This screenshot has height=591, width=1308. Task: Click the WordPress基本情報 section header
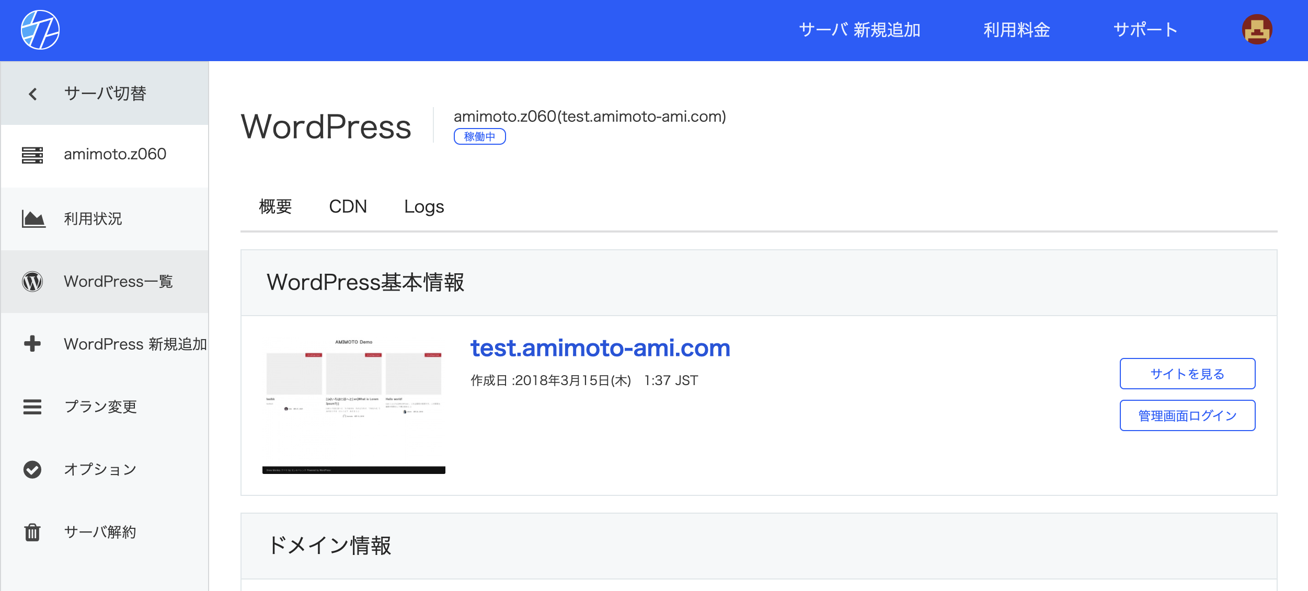759,282
